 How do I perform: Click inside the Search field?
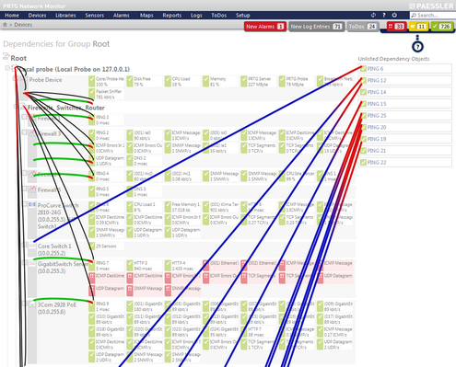pyautogui.click(x=433, y=15)
